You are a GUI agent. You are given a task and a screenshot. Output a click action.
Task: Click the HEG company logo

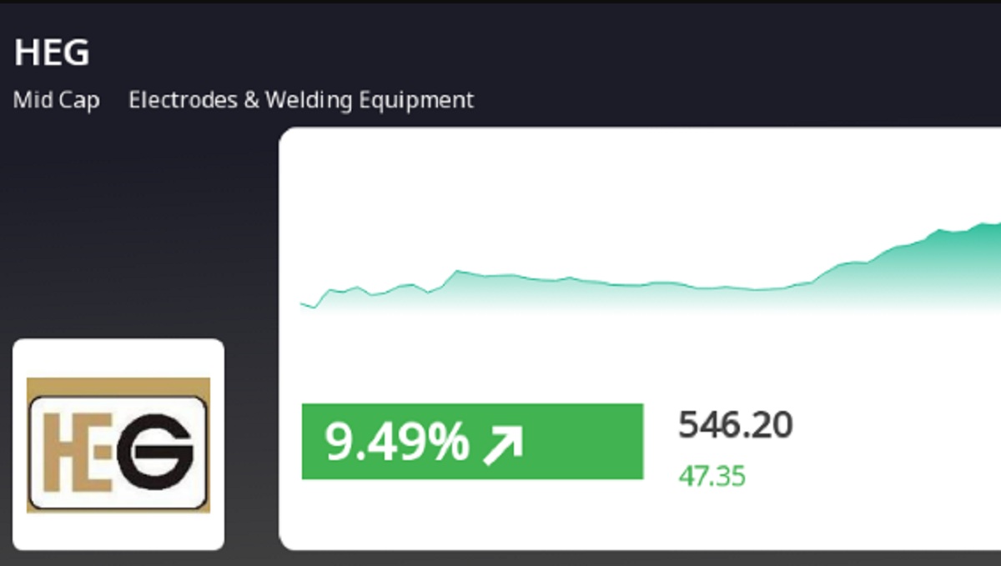pyautogui.click(x=118, y=444)
